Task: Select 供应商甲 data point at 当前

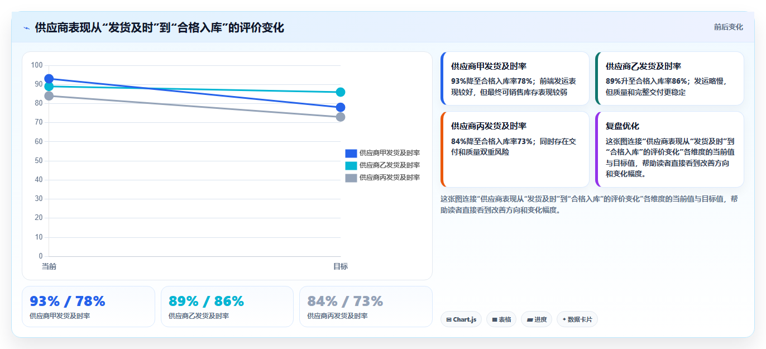Action: (x=49, y=79)
